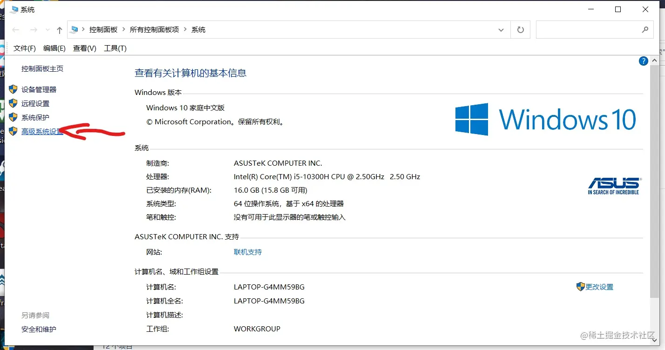665x350 pixels.
Task: Expand chevron after 所有控制面板项 breadcrumb
Action: pyautogui.click(x=185, y=30)
